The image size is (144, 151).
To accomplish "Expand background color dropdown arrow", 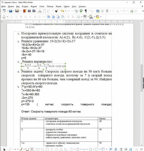I will pyautogui.click(x=101, y=17).
